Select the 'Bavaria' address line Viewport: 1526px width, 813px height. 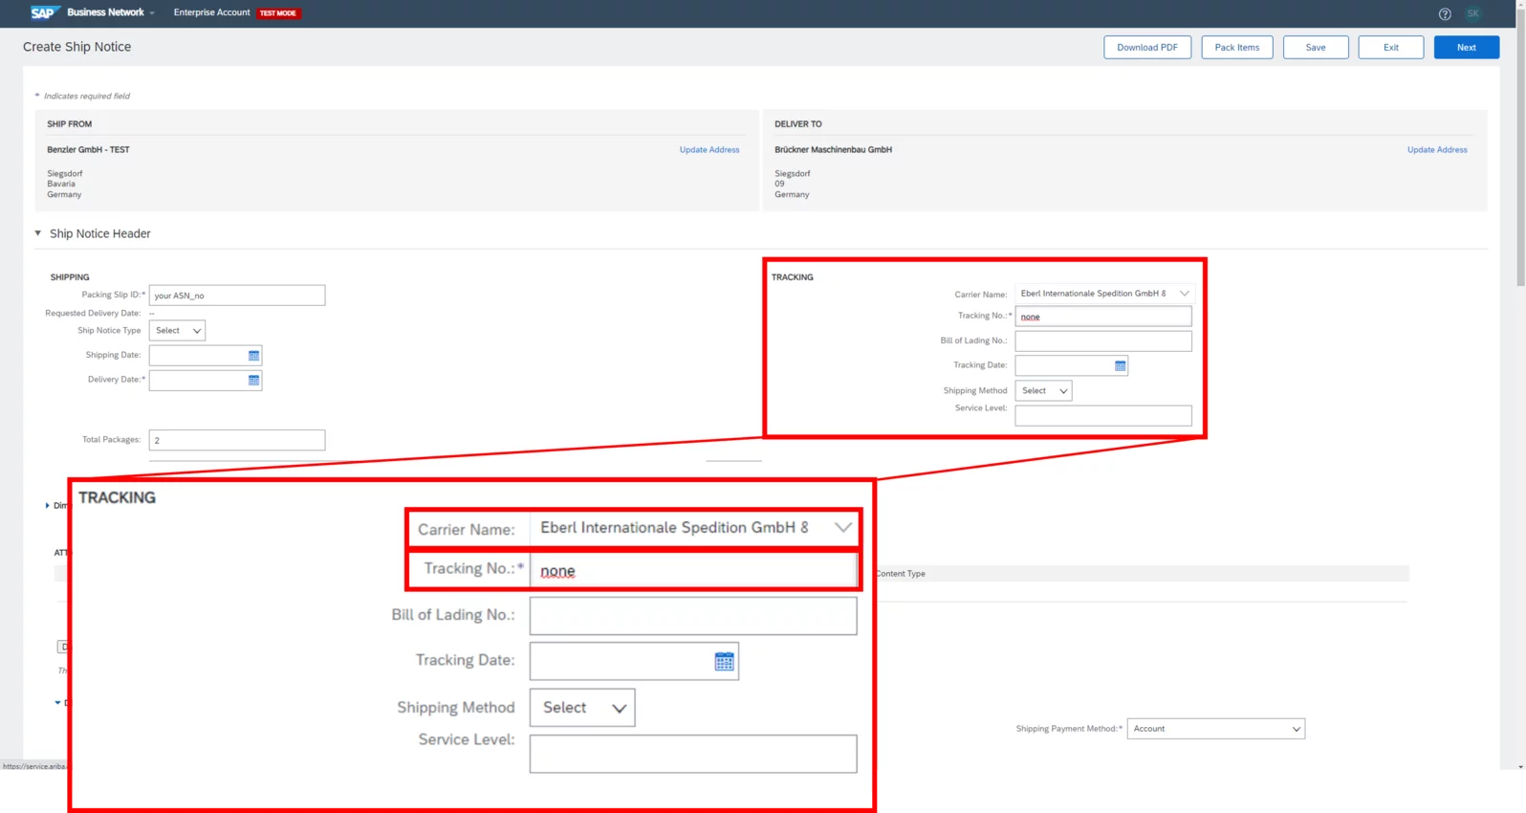tap(61, 184)
